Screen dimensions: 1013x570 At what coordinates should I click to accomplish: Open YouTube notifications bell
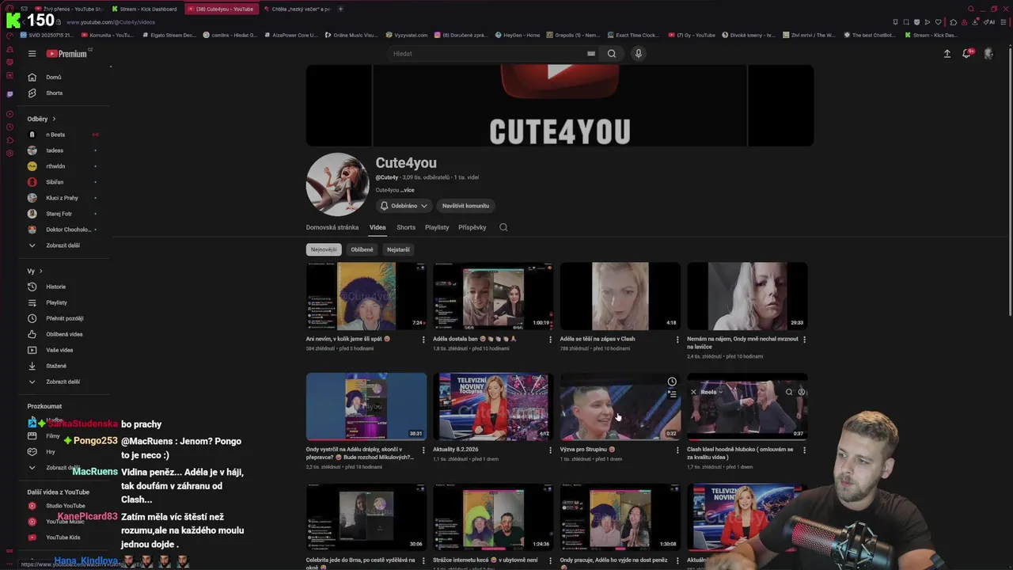[967, 54]
